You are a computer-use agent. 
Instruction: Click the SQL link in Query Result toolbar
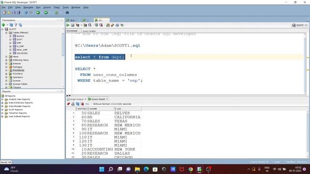(x=87, y=104)
